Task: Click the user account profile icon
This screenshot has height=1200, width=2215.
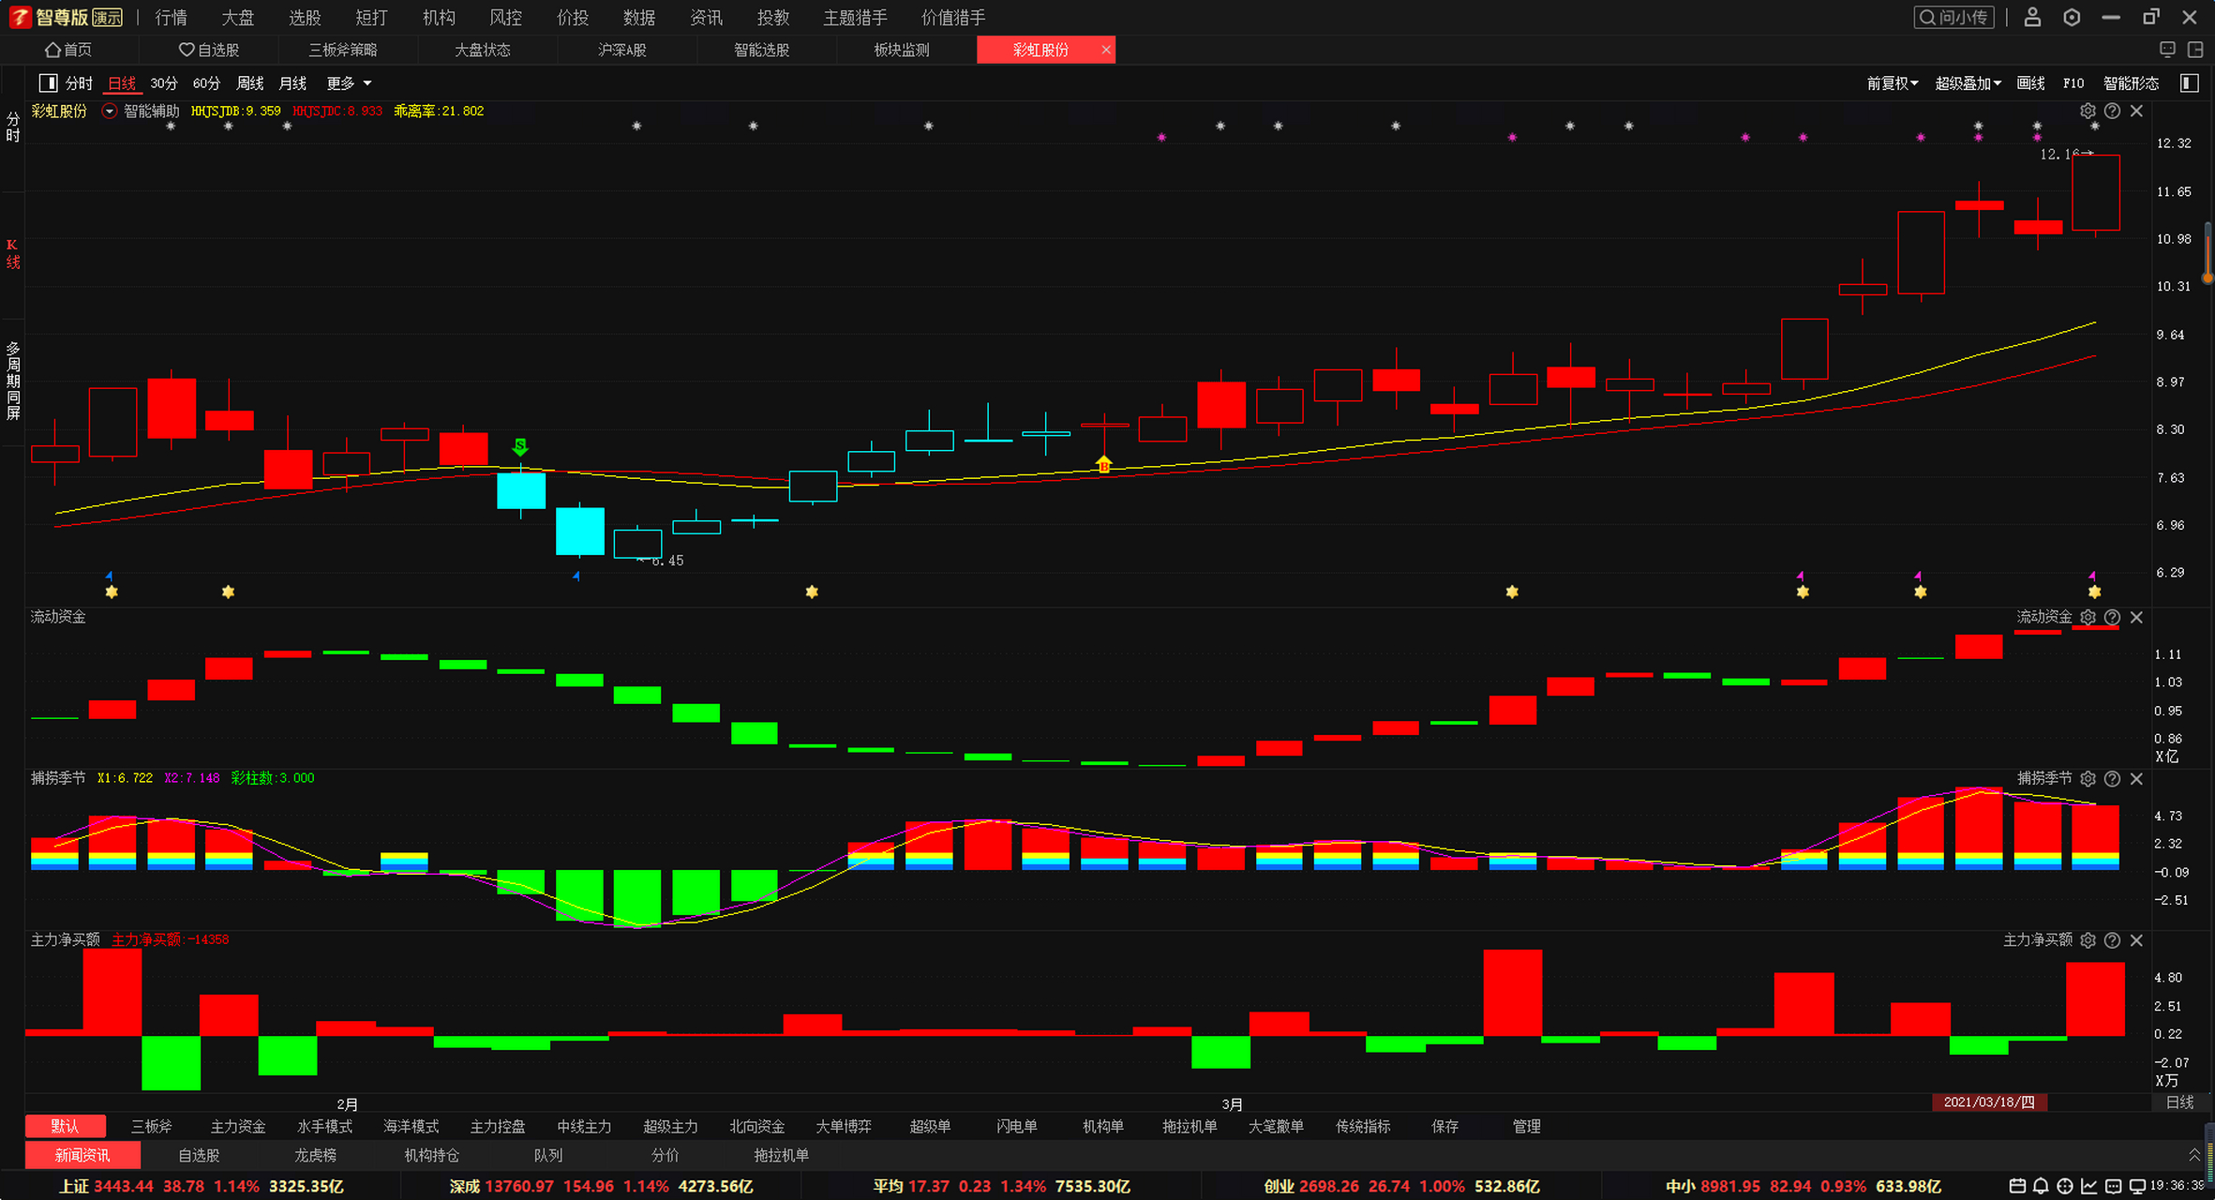Action: (2032, 17)
